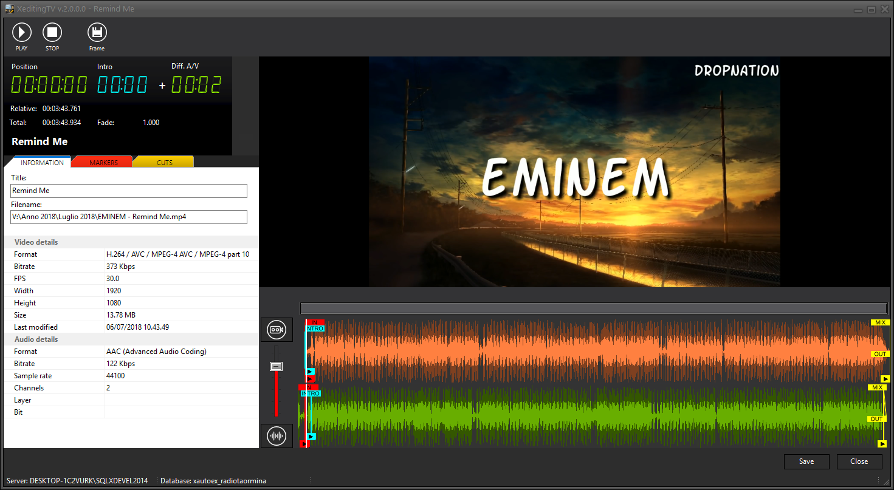Click the Bit row label

[18, 412]
